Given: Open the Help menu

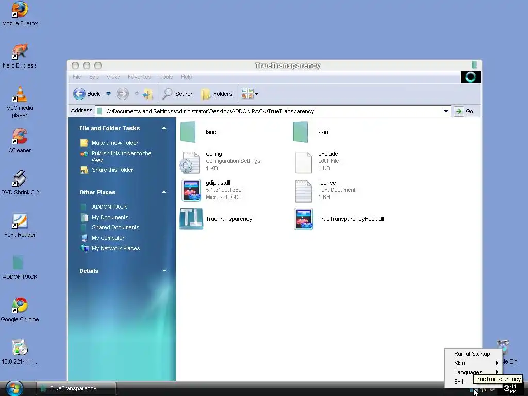Looking at the screenshot, I should (186, 77).
